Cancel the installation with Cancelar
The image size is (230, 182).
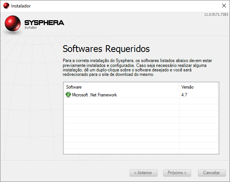click(212, 173)
